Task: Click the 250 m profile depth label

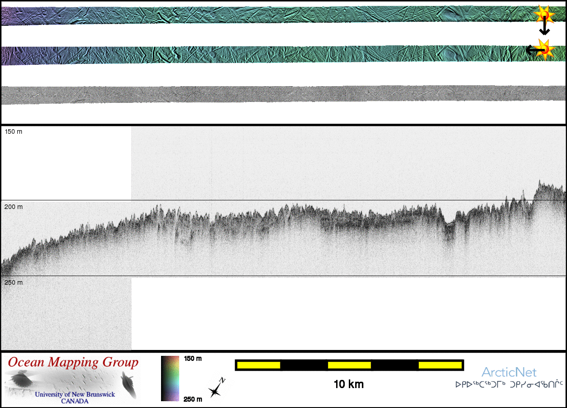Action: pyautogui.click(x=14, y=282)
